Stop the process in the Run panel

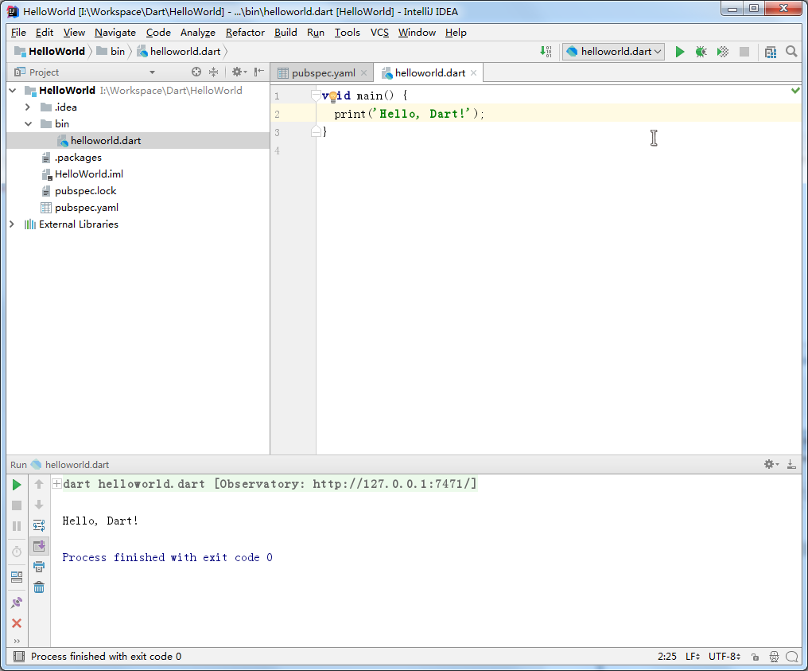[17, 505]
